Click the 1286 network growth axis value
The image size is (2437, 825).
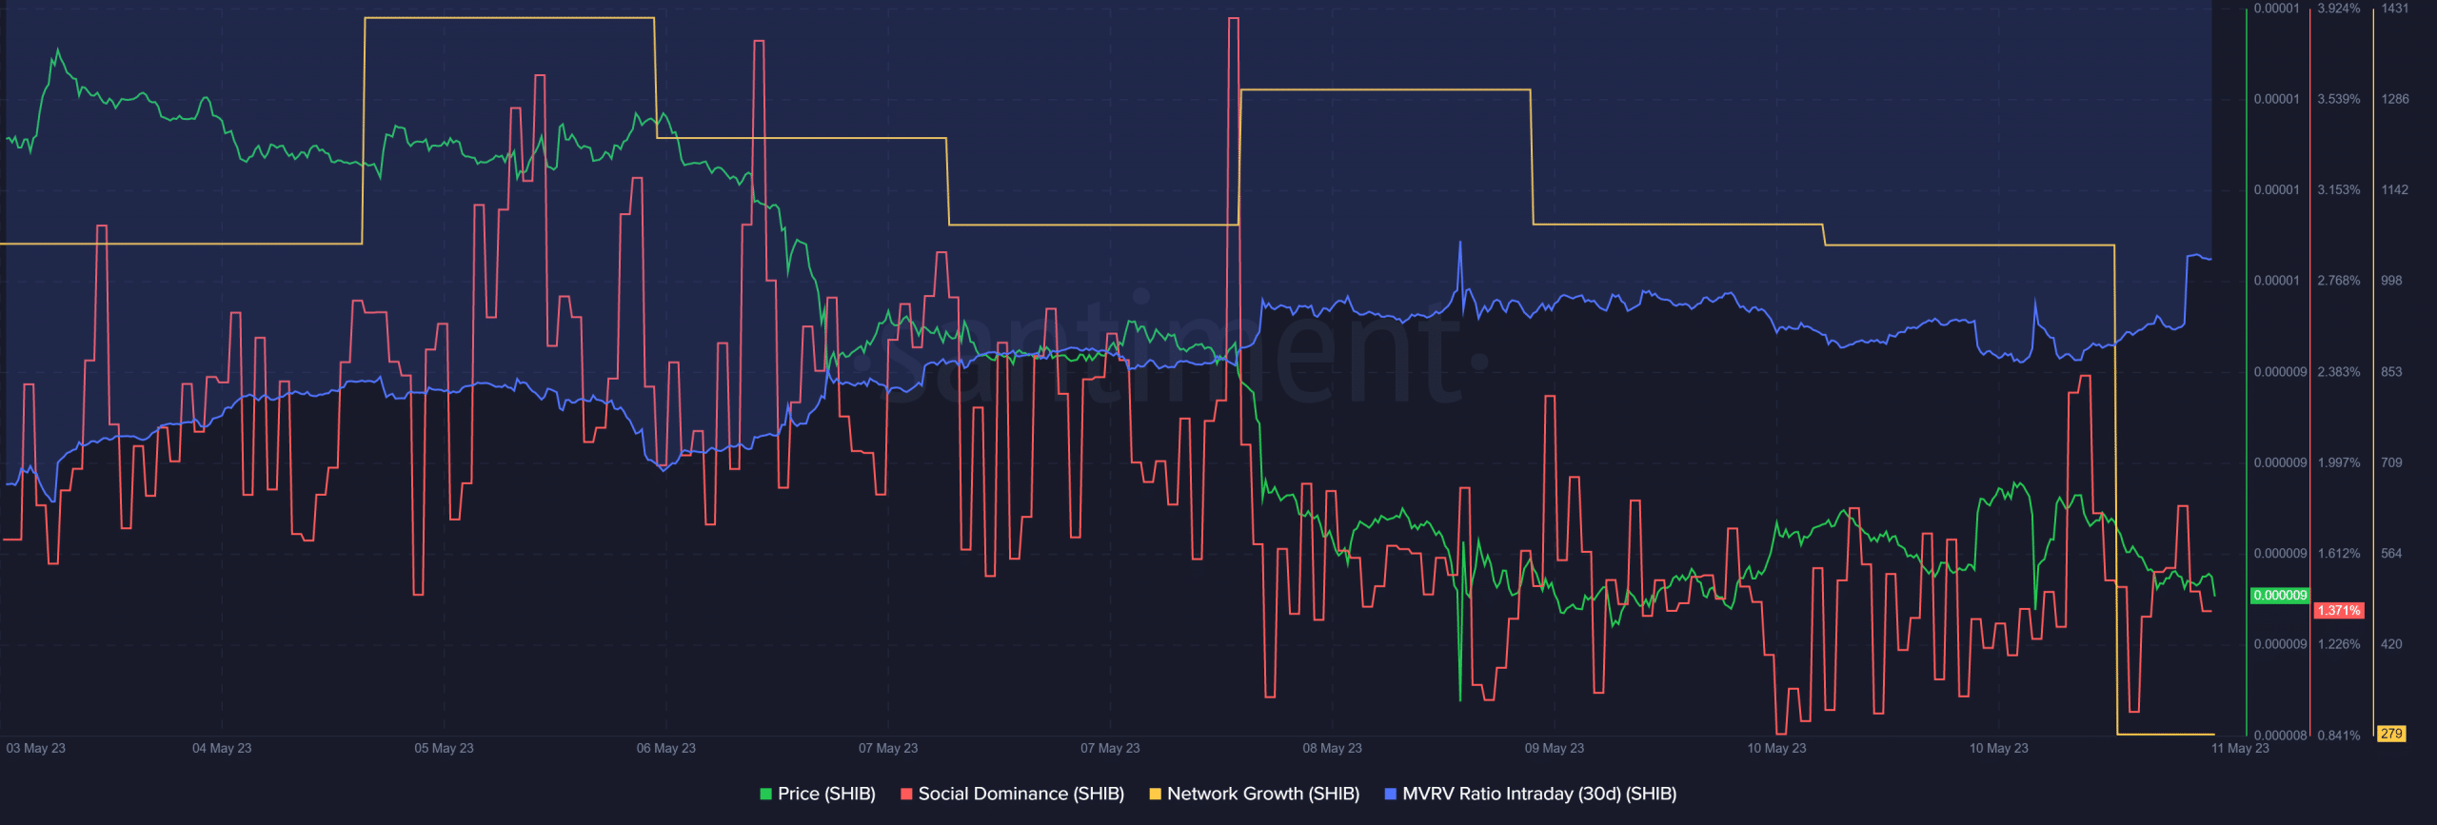[x=2395, y=99]
